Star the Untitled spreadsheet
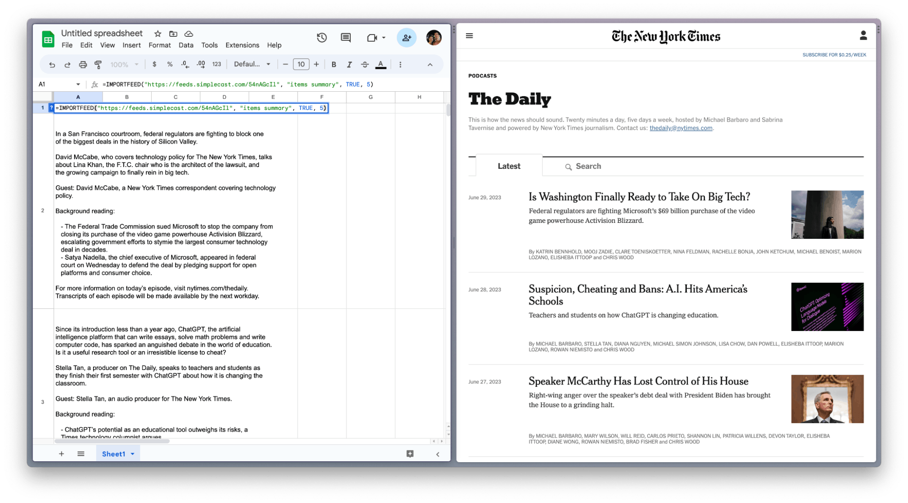Image resolution: width=908 pixels, height=503 pixels. pos(158,34)
